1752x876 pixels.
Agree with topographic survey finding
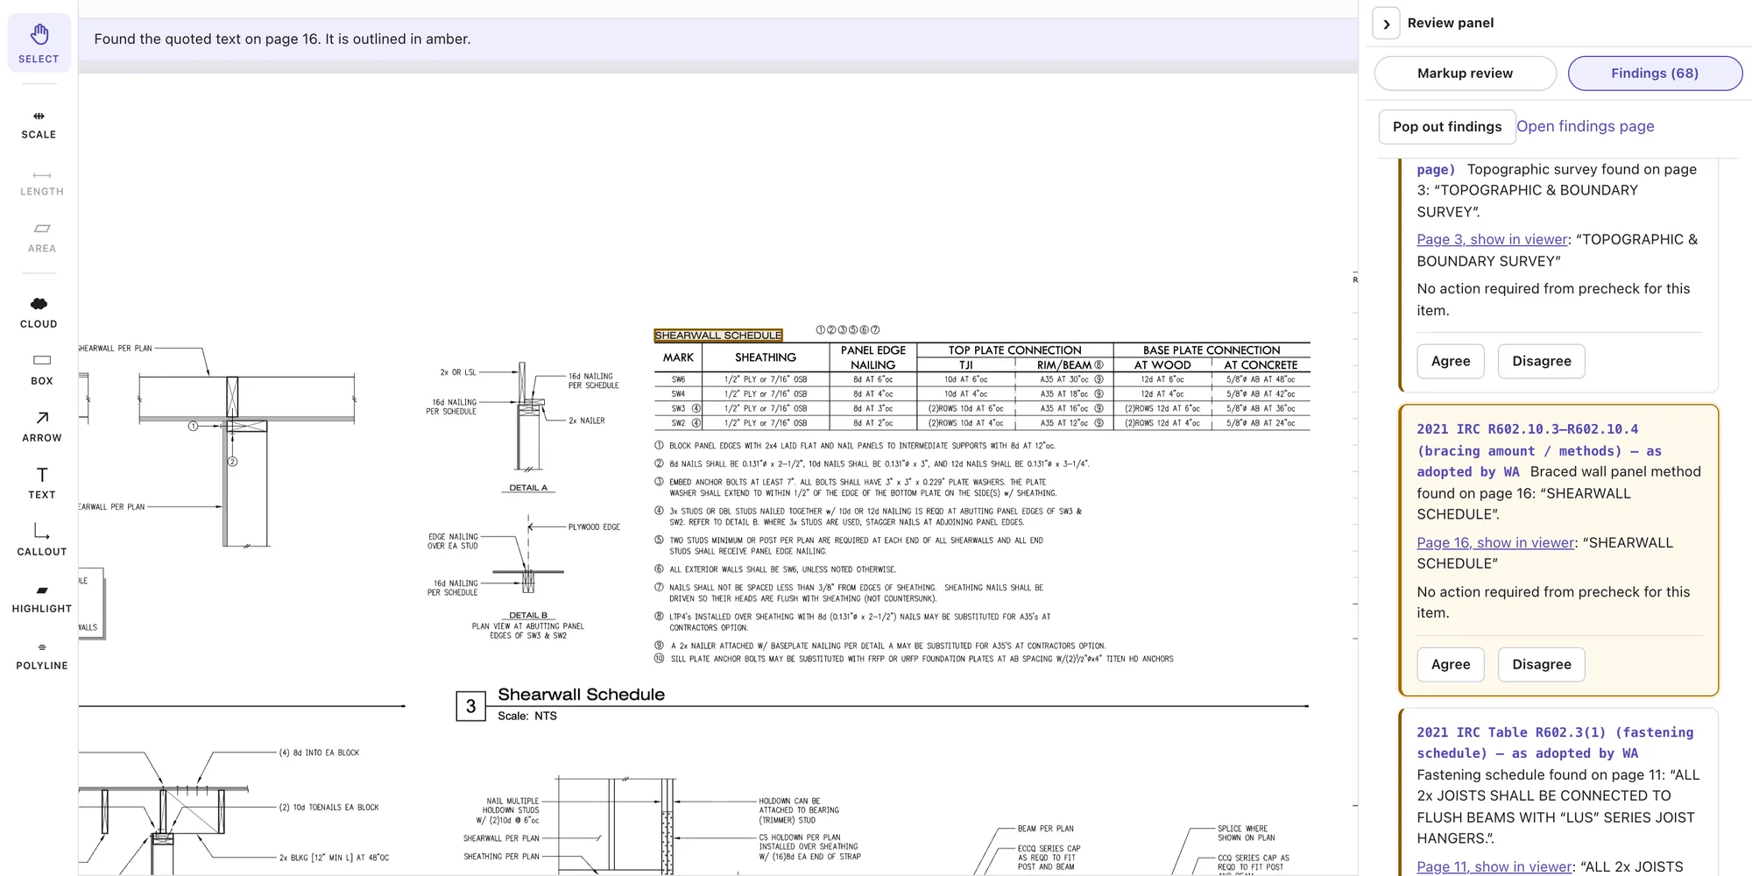pos(1451,361)
